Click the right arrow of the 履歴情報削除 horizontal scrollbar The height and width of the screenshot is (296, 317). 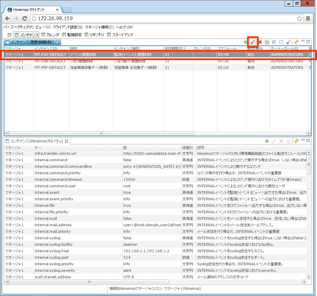pos(309,133)
